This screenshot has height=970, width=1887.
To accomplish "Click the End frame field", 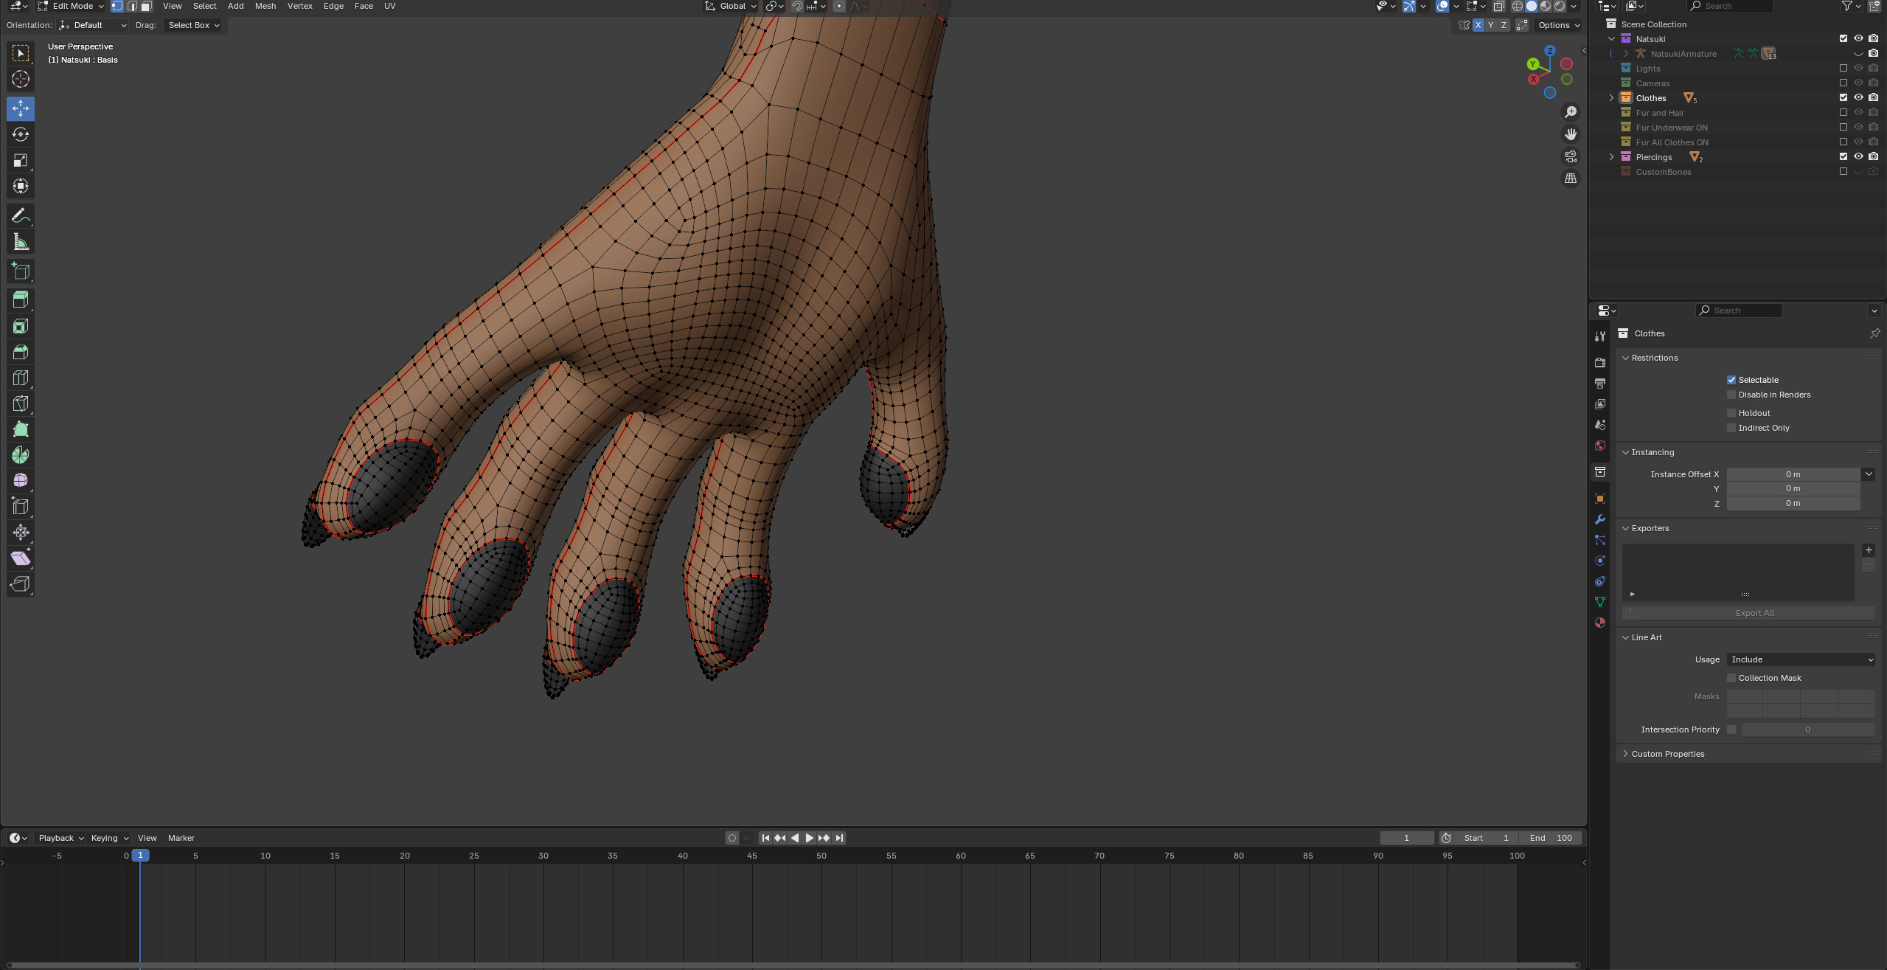I will coord(1550,838).
